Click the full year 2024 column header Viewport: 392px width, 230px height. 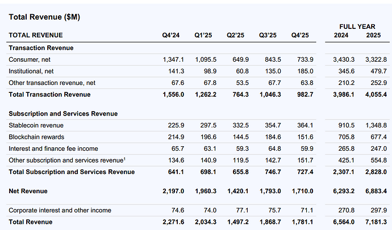pos(341,35)
